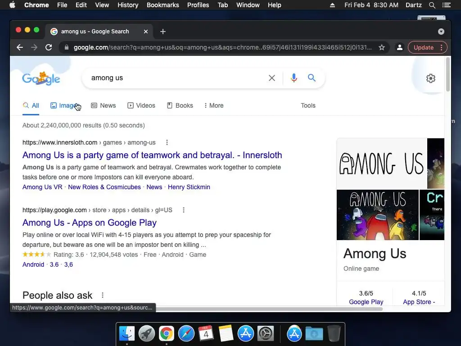Image resolution: width=461 pixels, height=346 pixels.
Task: Open System Preferences from the Dock
Action: pos(266,334)
